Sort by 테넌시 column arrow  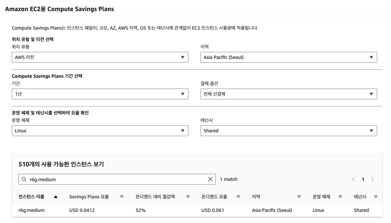pos(375,197)
